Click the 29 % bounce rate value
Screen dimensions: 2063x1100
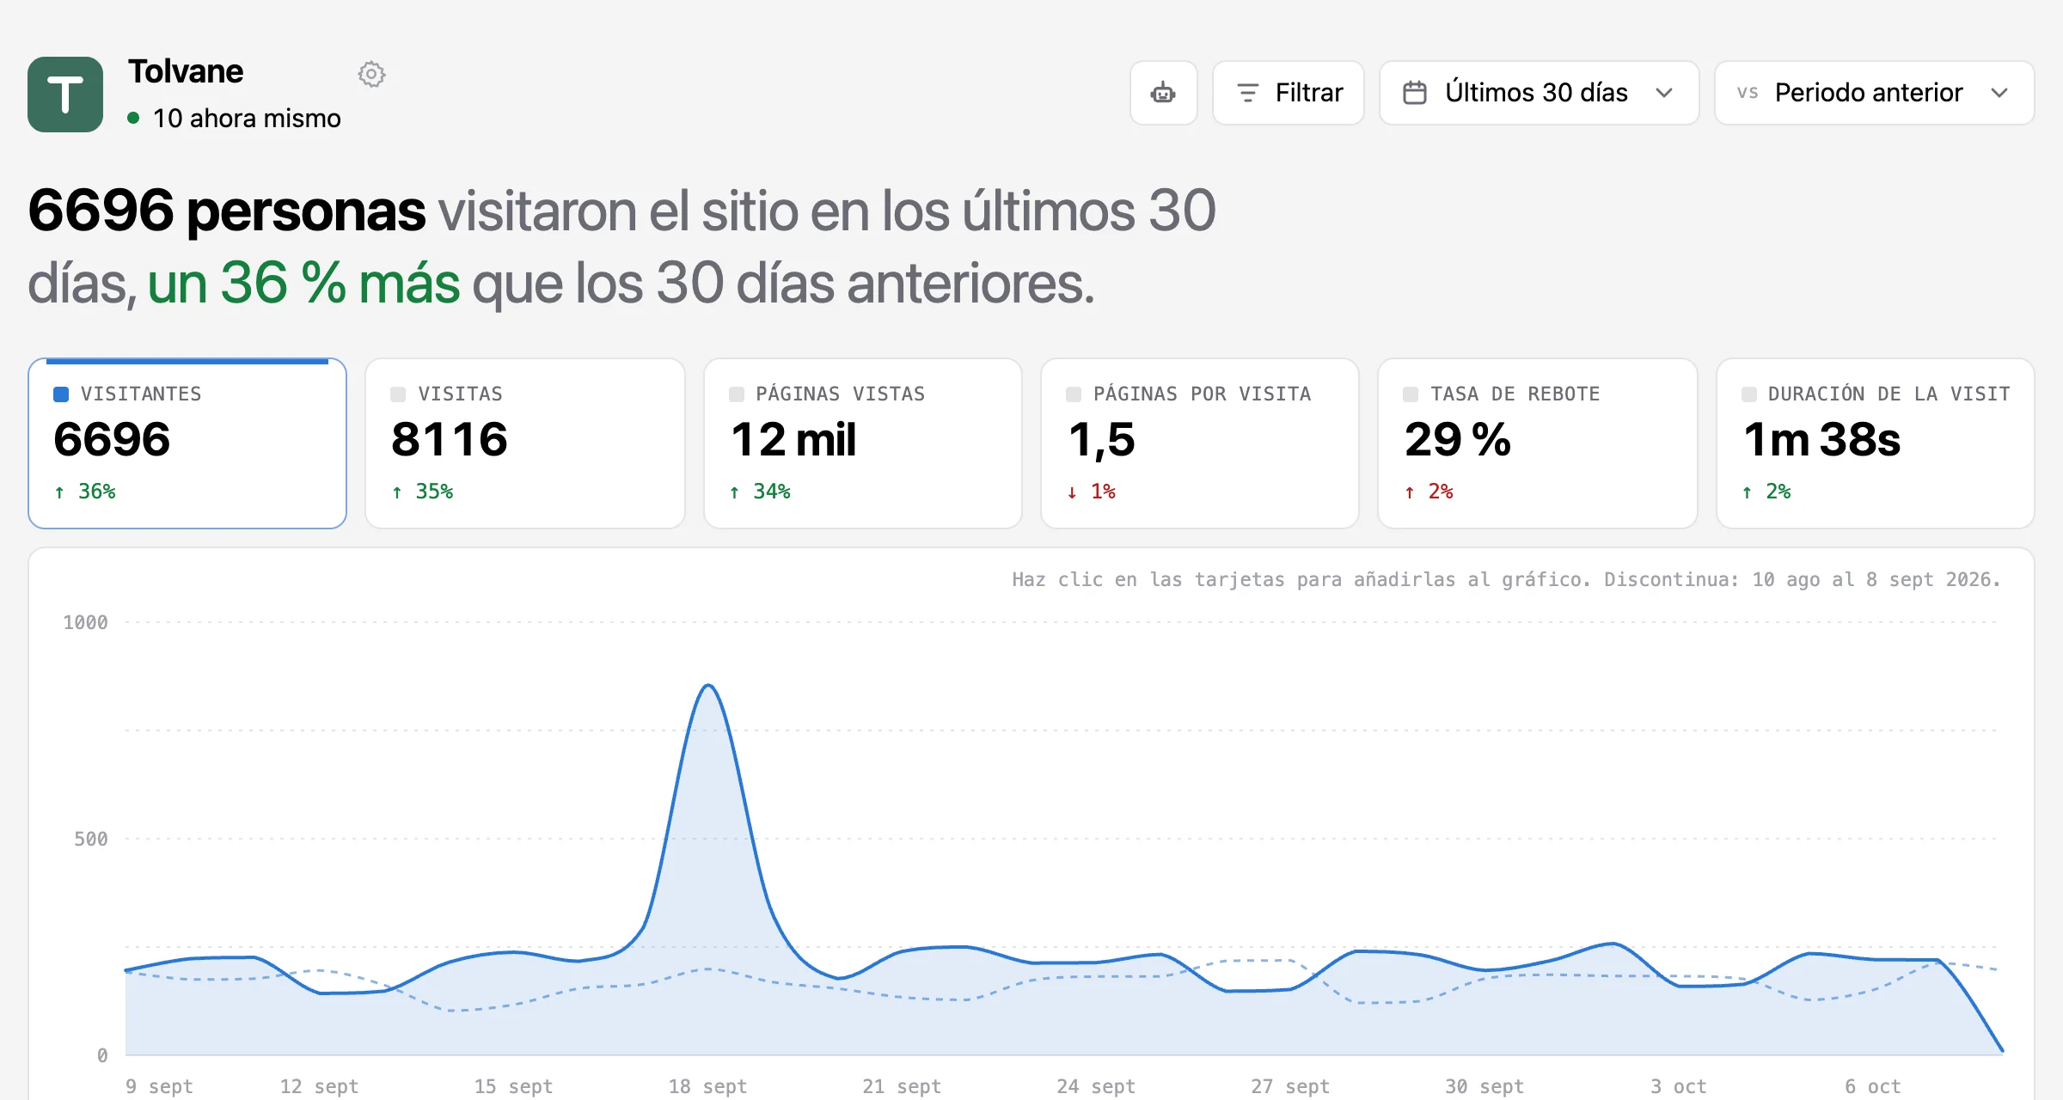tap(1458, 440)
